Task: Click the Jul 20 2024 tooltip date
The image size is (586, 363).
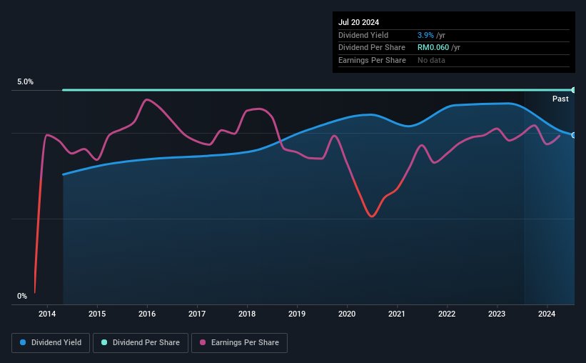Action: click(x=358, y=22)
